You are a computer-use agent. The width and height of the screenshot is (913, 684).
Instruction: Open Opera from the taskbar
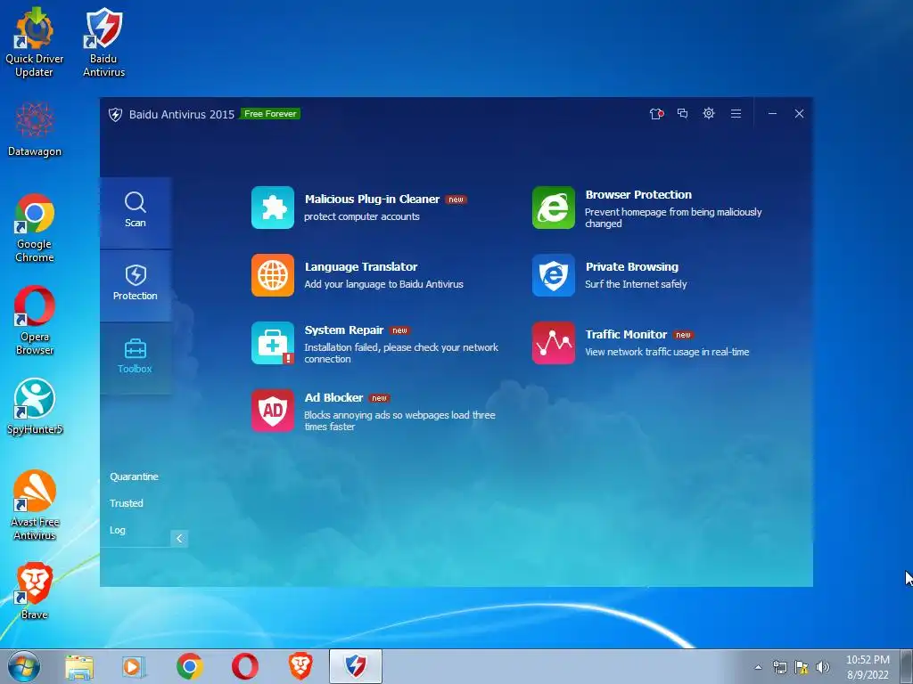tap(245, 666)
